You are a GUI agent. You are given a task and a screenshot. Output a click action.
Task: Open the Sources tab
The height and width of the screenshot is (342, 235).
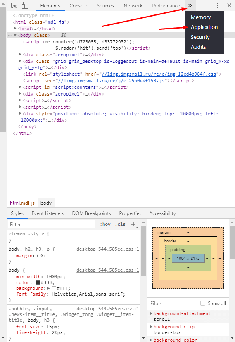pos(105,6)
